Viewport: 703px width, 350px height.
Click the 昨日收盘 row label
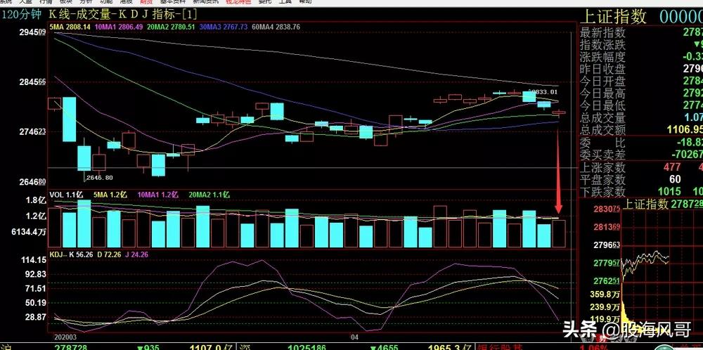[x=602, y=70]
